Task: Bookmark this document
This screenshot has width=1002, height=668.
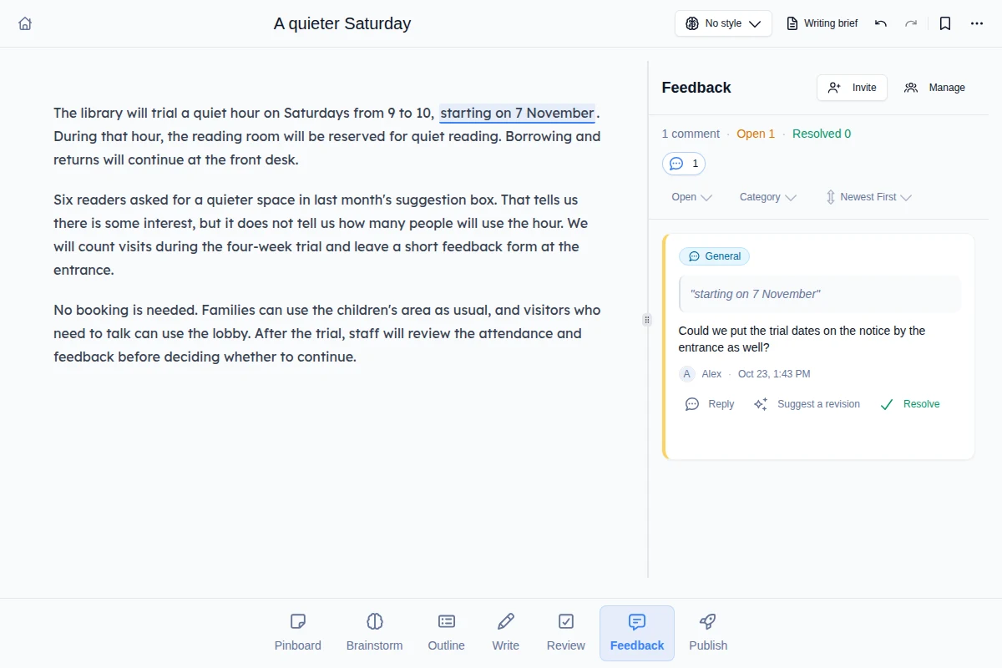Action: pos(945,23)
